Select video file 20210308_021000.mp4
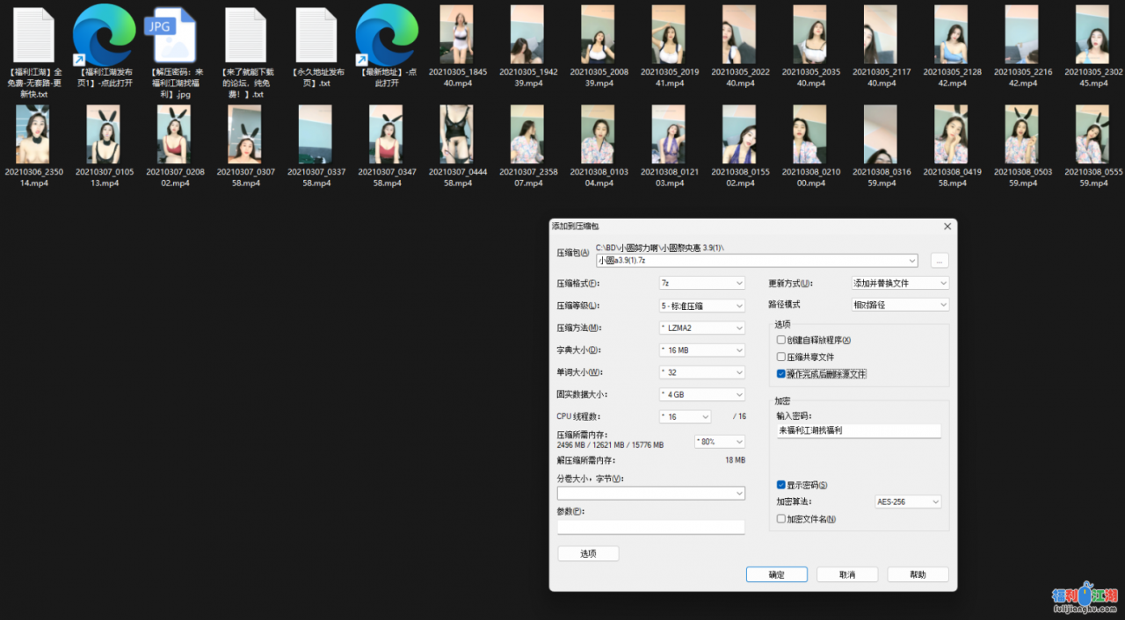This screenshot has height=620, width=1125. tap(809, 134)
